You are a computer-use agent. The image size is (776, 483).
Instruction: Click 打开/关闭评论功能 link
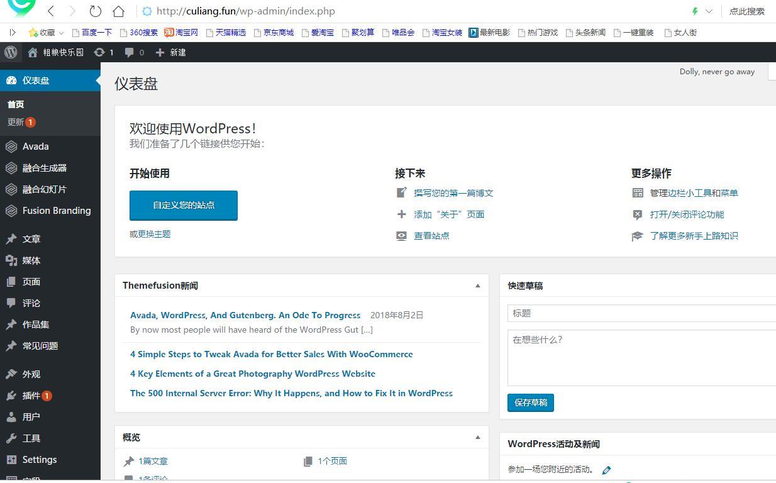(x=687, y=214)
